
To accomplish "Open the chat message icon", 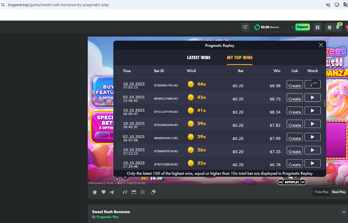I will (329, 27).
